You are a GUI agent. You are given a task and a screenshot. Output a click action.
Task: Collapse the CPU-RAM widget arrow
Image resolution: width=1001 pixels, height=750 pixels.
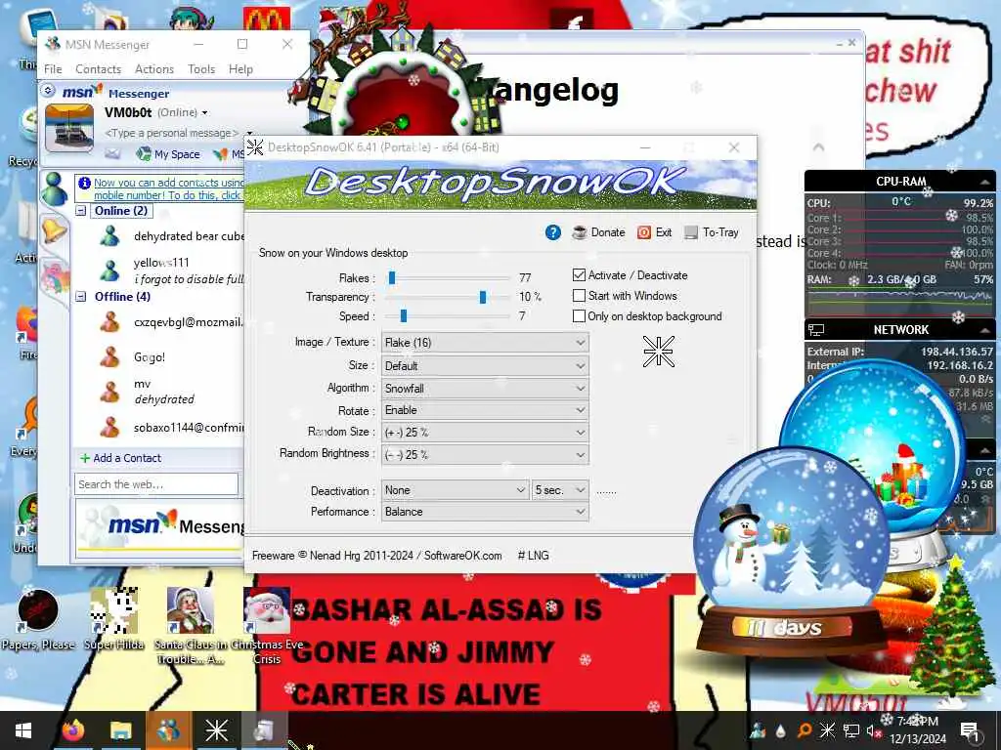click(985, 183)
